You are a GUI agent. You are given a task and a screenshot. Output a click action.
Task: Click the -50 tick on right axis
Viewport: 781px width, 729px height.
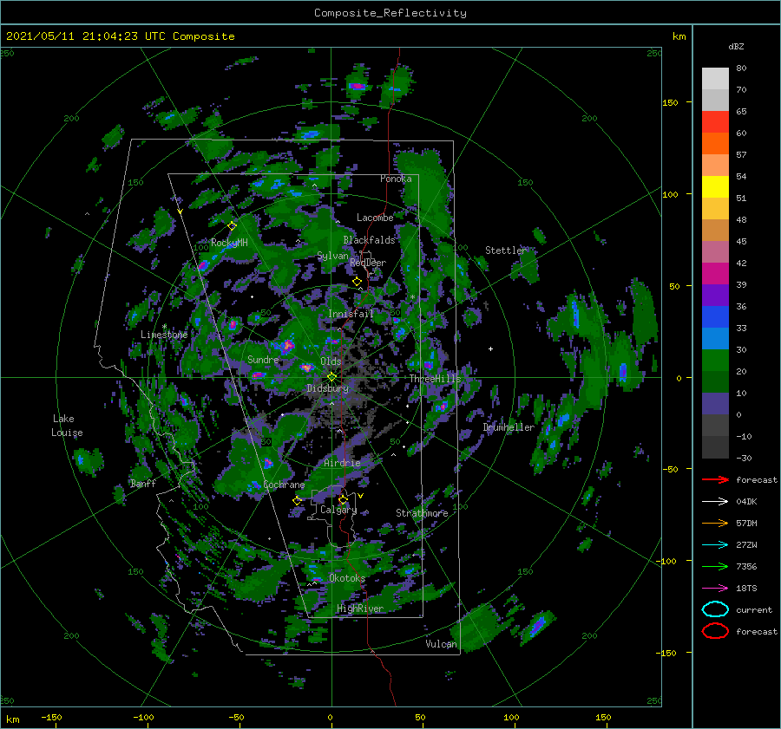pos(671,469)
